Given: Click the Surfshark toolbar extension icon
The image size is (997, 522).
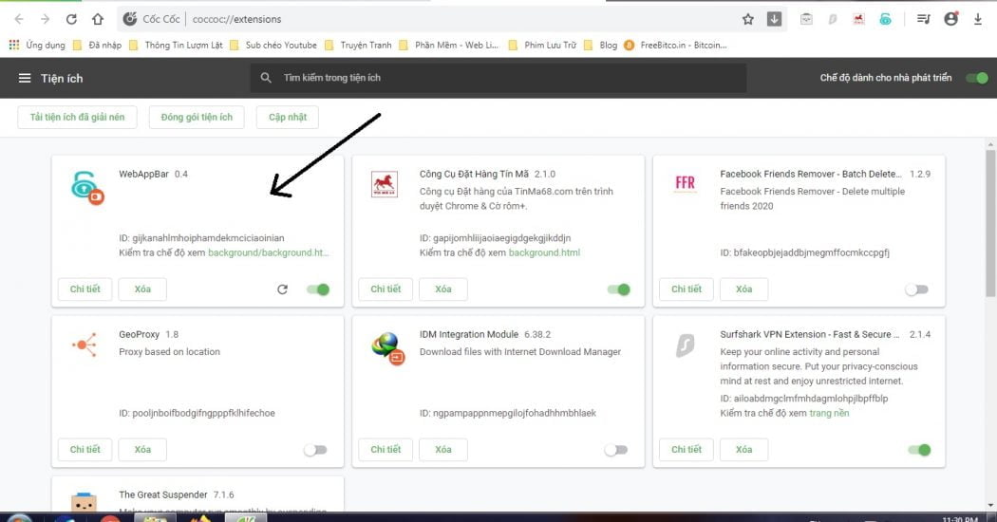Looking at the screenshot, I should [x=833, y=19].
